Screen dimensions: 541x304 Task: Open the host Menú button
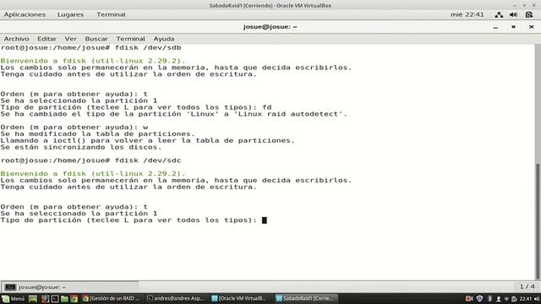click(x=14, y=298)
